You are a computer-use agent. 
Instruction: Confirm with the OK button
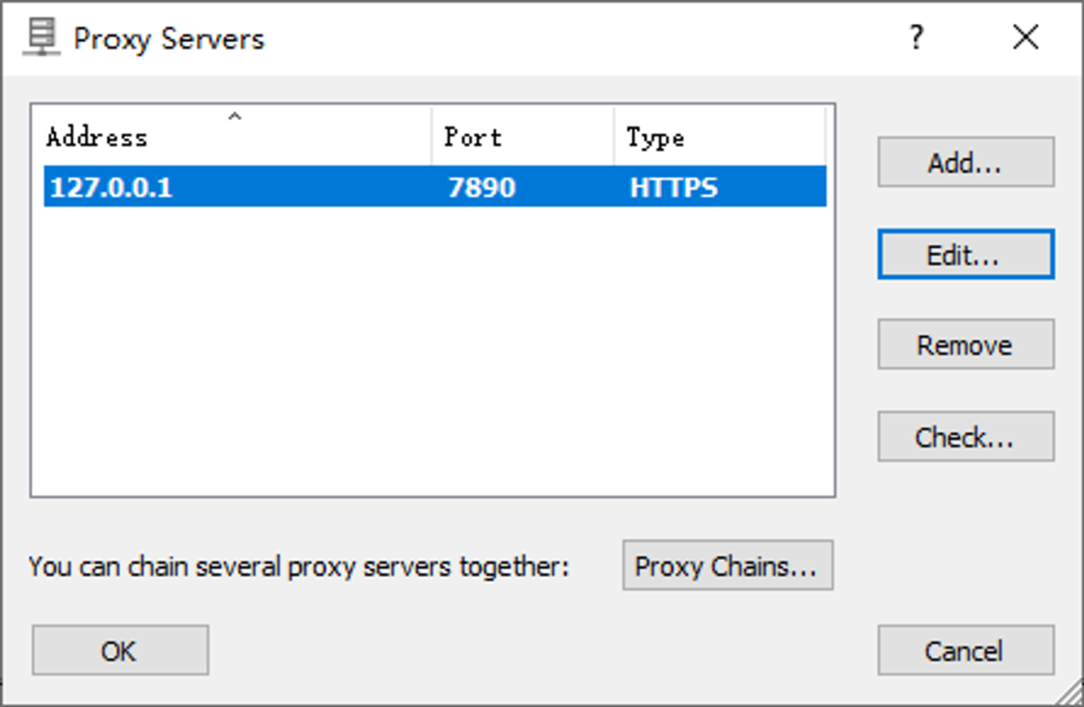(x=120, y=650)
